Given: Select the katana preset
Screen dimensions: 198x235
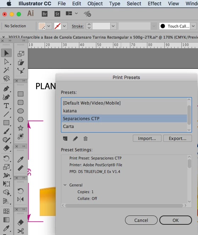Looking at the screenshot, I should 124,111.
